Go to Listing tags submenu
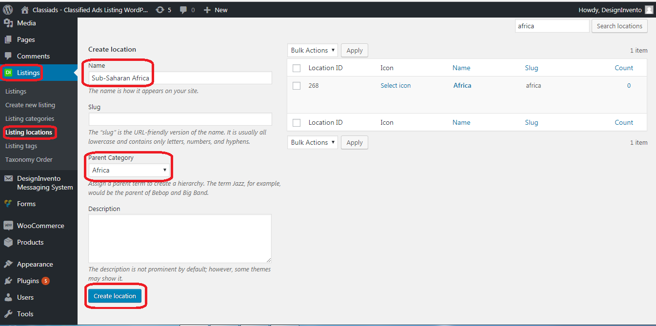 (x=21, y=146)
